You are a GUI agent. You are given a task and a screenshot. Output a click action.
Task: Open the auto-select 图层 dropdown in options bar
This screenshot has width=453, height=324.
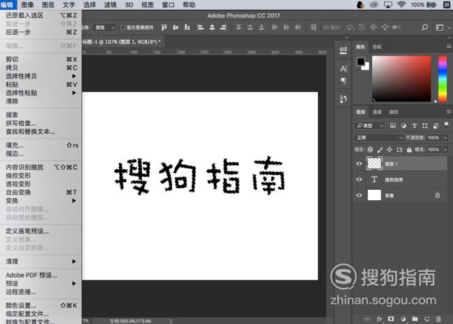(105, 27)
